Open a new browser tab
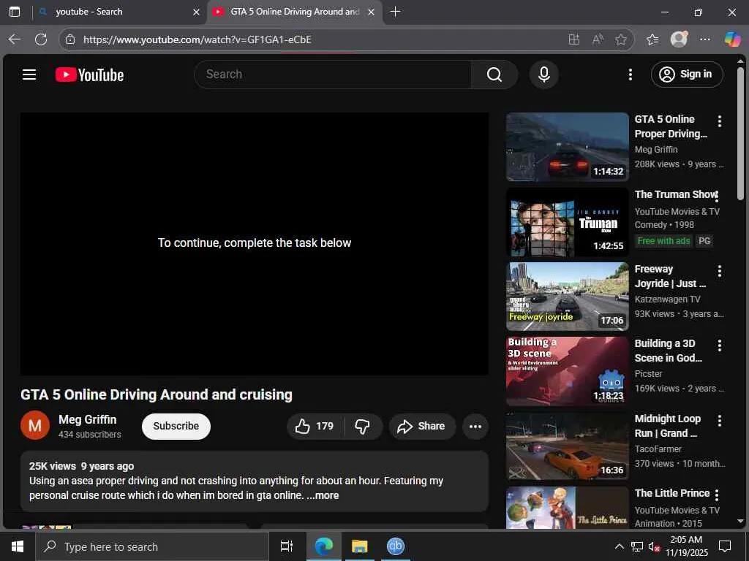 [x=395, y=12]
